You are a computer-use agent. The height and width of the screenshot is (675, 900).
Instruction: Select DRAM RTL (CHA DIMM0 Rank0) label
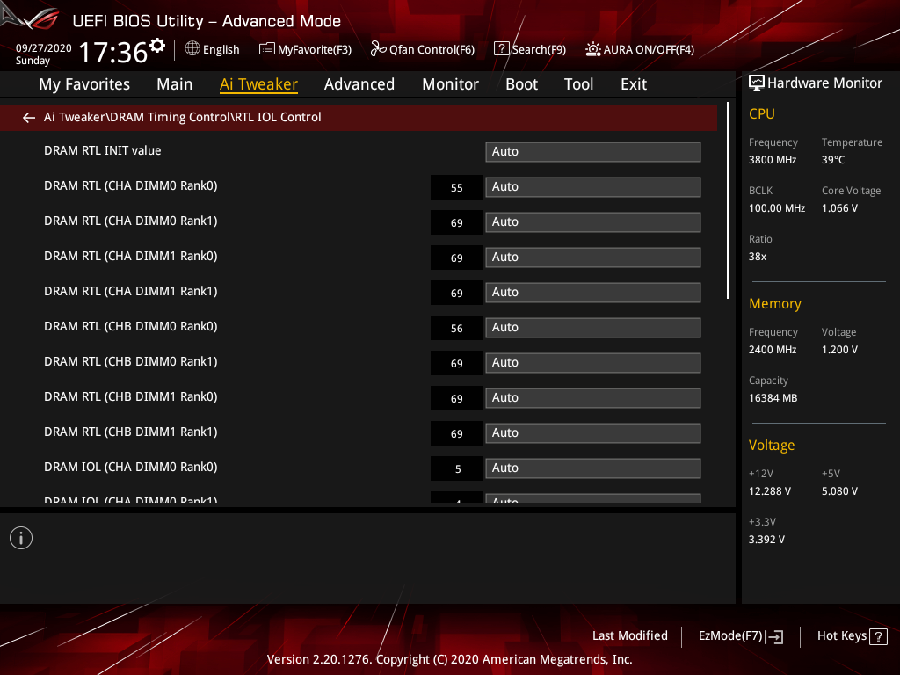131,186
